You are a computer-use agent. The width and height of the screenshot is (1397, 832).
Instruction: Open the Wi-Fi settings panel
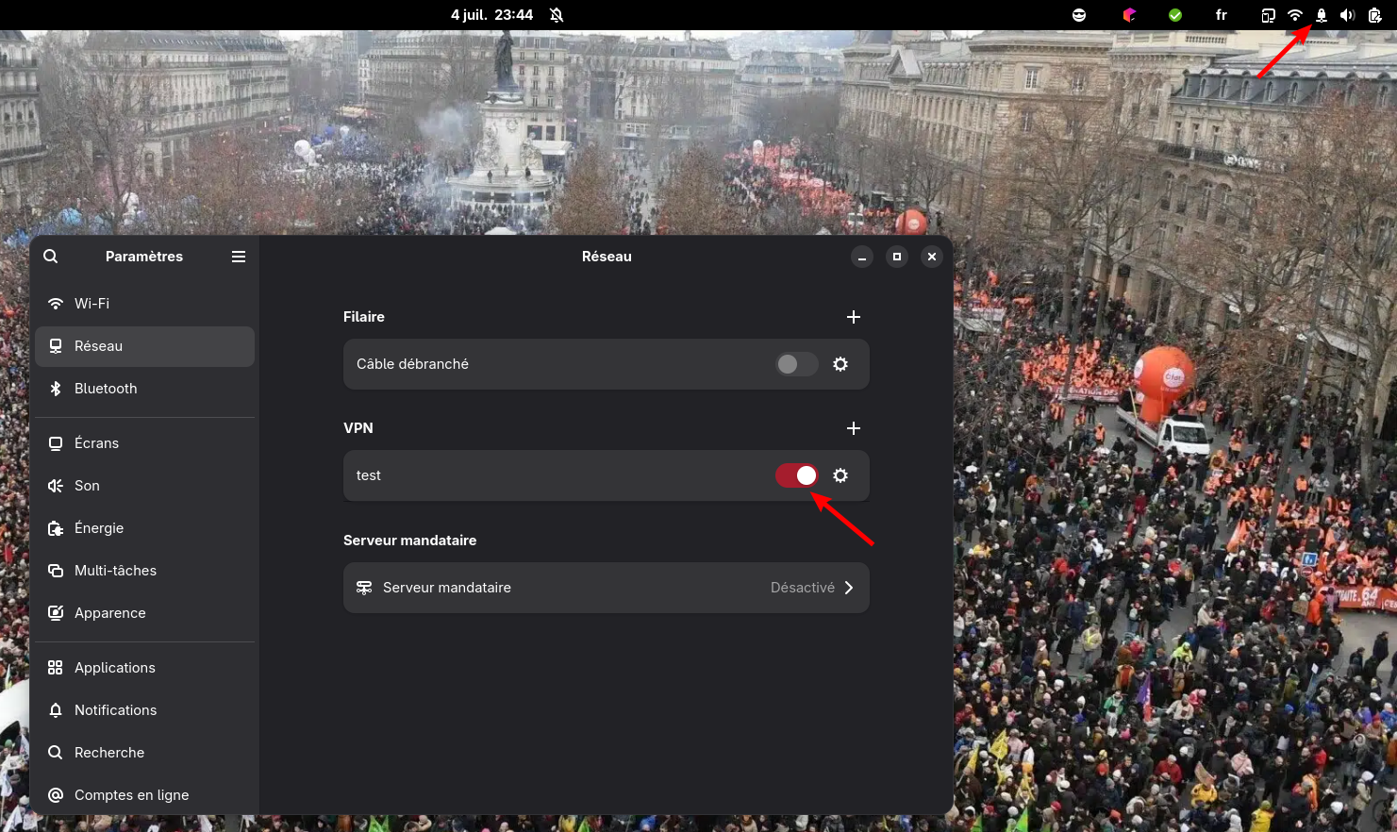coord(145,304)
